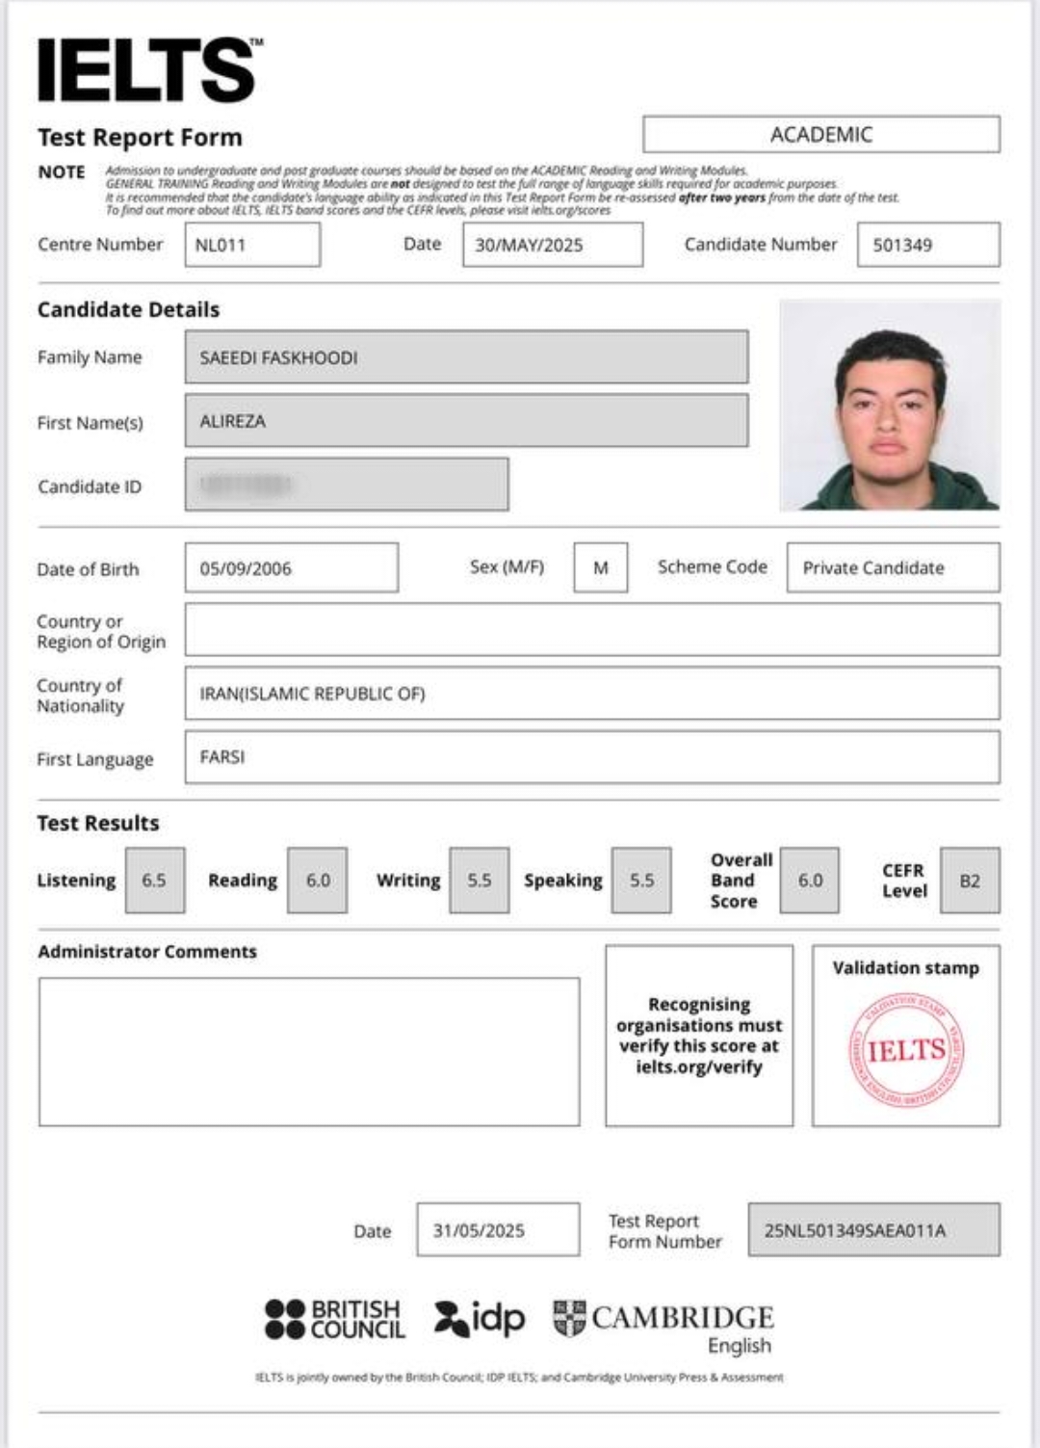Click the Scheme Code label
The image size is (1040, 1448).
click(x=713, y=567)
